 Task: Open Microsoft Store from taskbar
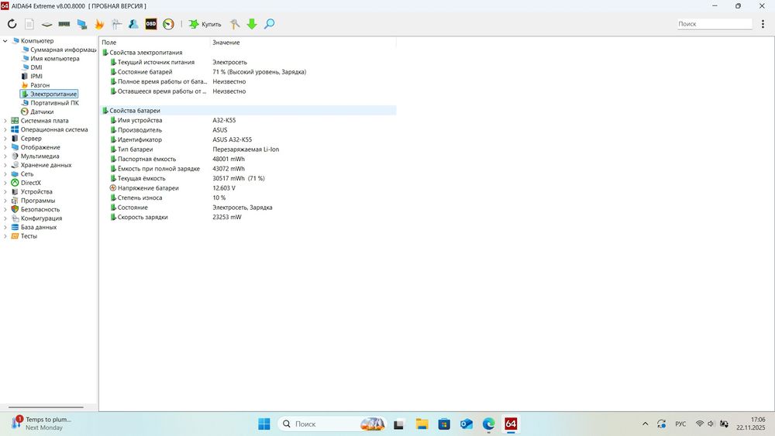(x=444, y=424)
